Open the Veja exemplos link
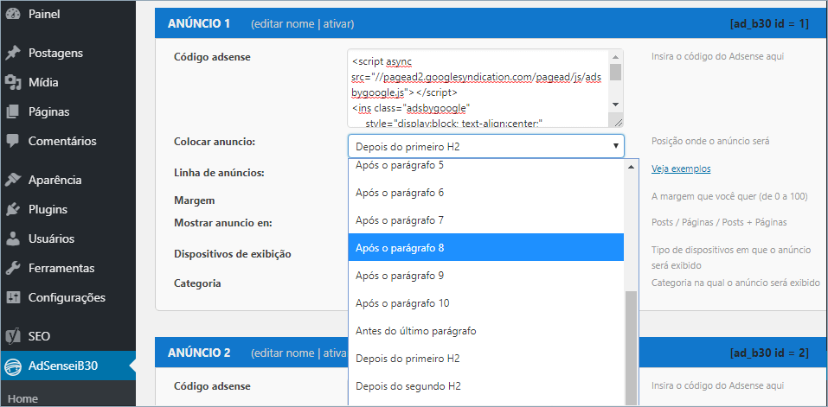This screenshot has height=407, width=828. (x=681, y=169)
